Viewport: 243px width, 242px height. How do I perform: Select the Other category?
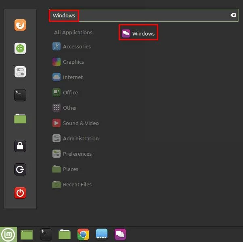[65, 108]
